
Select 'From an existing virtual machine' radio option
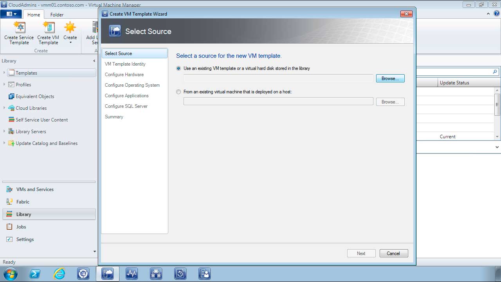(x=178, y=92)
